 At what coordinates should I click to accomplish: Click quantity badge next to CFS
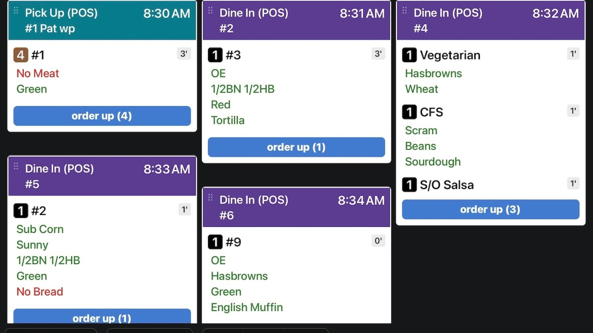click(x=409, y=112)
